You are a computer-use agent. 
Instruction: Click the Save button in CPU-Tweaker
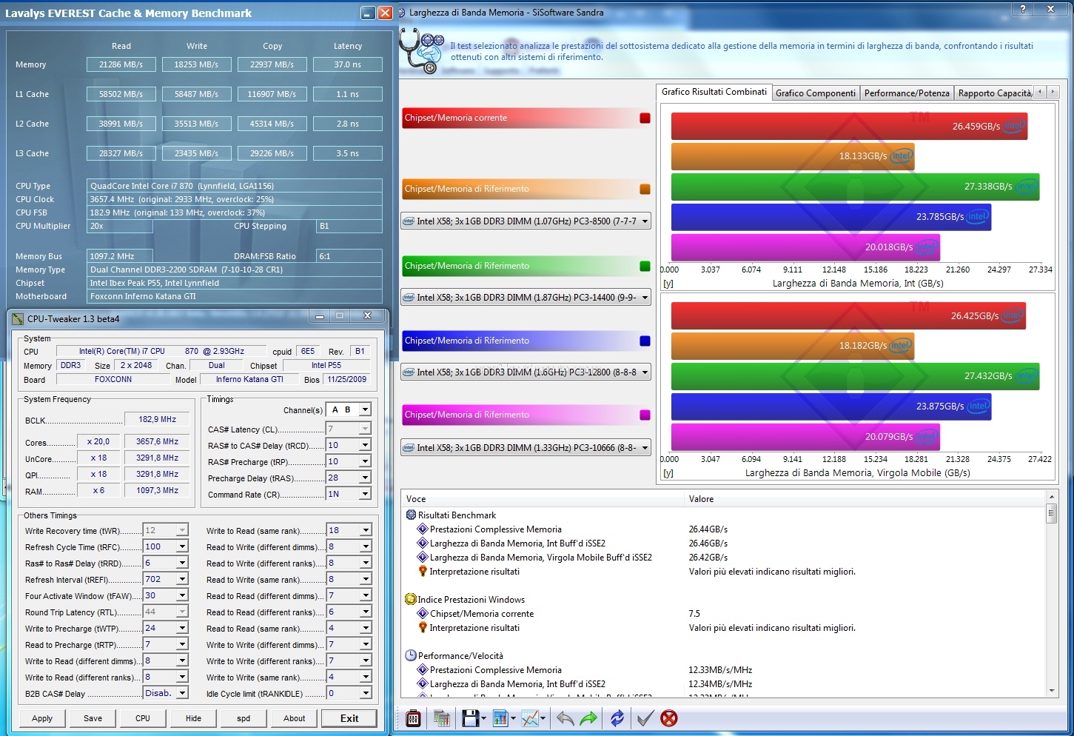pos(93,718)
